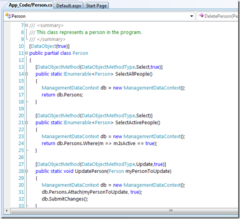The height and width of the screenshot is (219, 240).
Task: Click the DeletePerson method icon
Action: point(201,15)
